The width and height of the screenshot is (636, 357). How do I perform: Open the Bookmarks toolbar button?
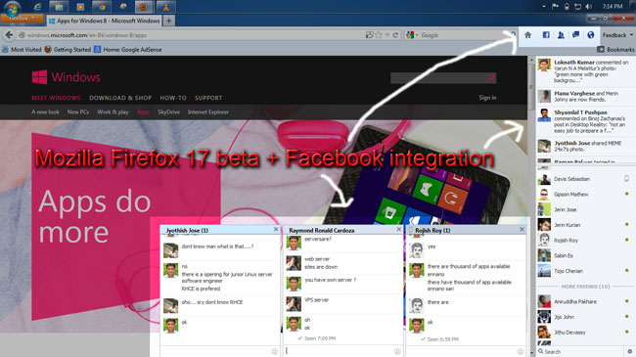pyautogui.click(x=615, y=50)
